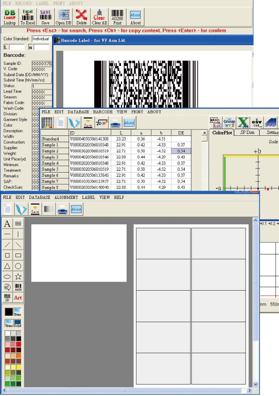Choose the Solid fill option swatch
This screenshot has height=396, width=279.
point(17,323)
